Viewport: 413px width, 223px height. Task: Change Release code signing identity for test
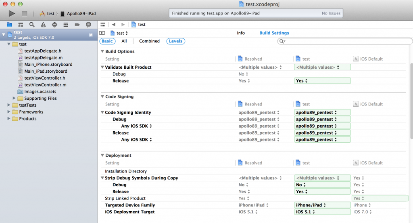pos(322,133)
